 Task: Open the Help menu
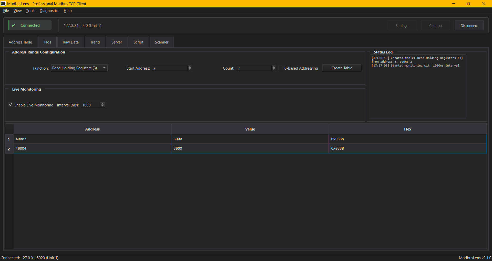tap(68, 11)
